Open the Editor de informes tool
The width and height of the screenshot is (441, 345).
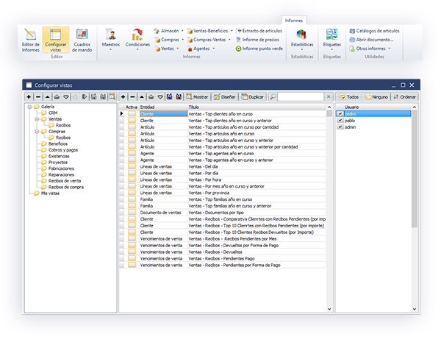pyautogui.click(x=31, y=40)
